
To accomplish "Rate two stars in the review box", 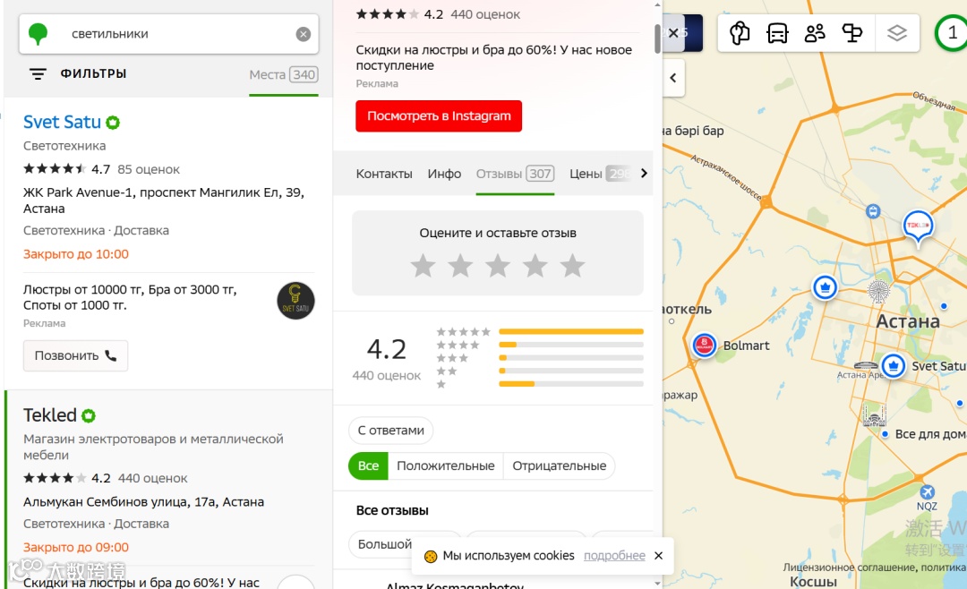I will tap(460, 266).
